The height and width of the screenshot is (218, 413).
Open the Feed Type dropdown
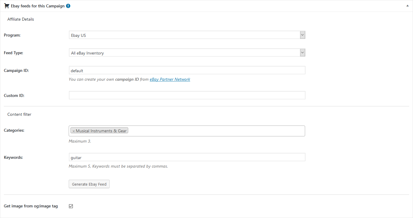click(187, 53)
